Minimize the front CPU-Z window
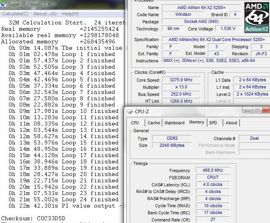This screenshot has height=223, width=270. click(x=247, y=110)
